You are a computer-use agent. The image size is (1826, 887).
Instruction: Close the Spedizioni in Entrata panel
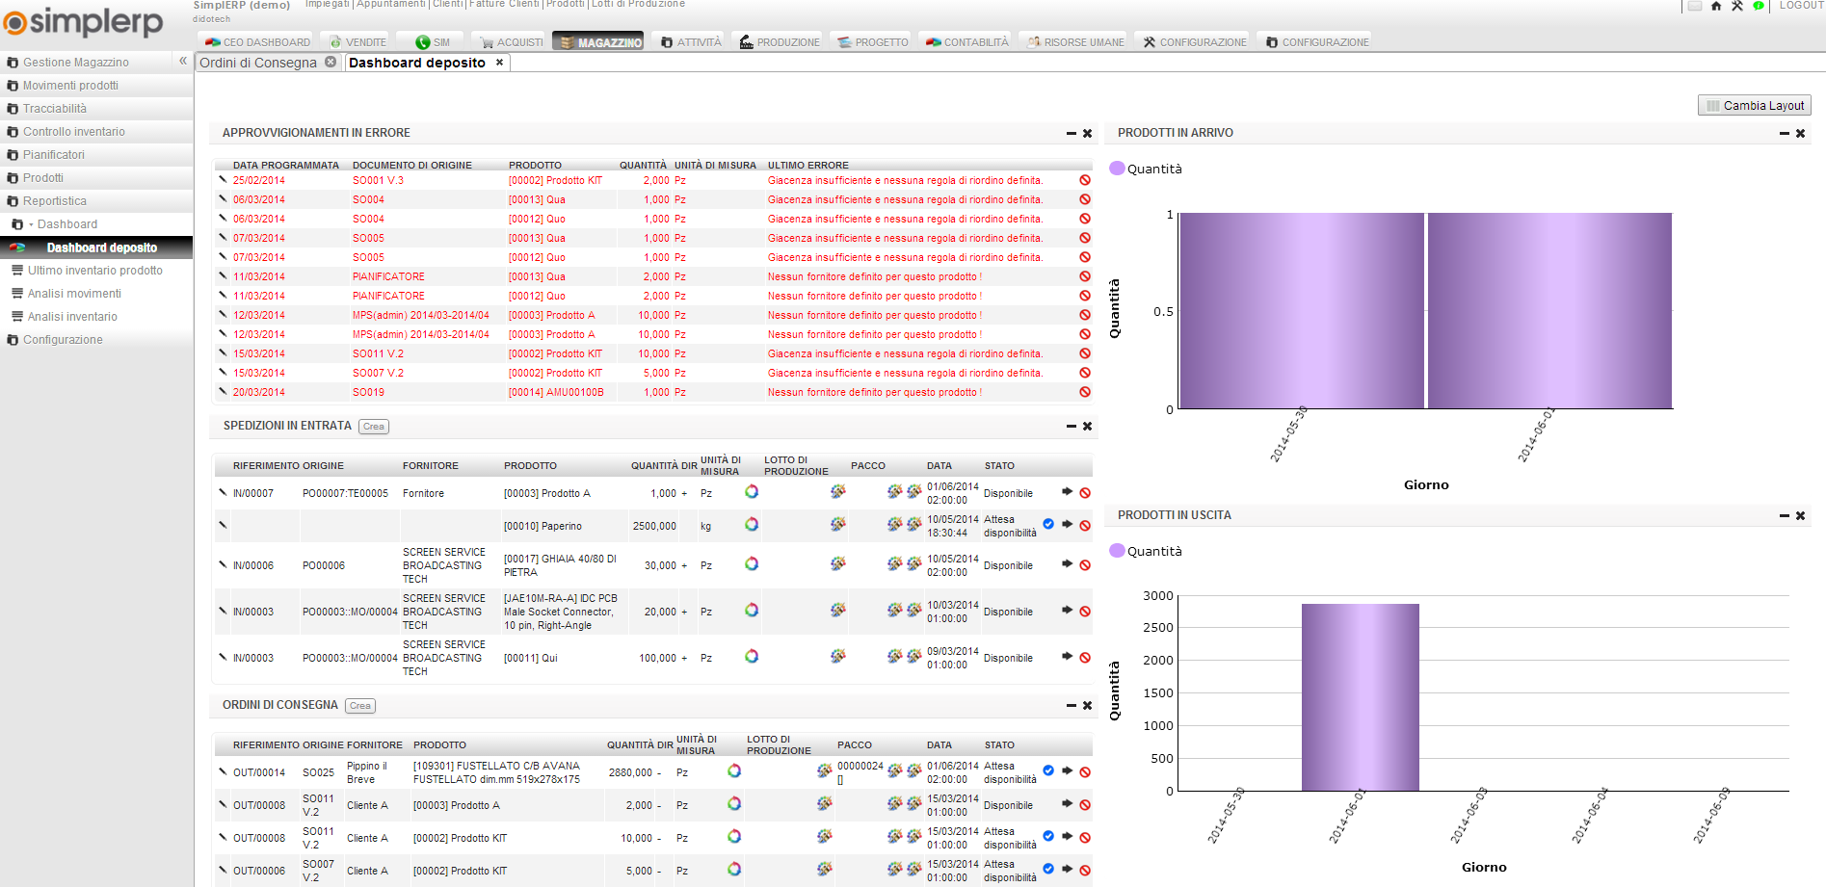point(1088,426)
